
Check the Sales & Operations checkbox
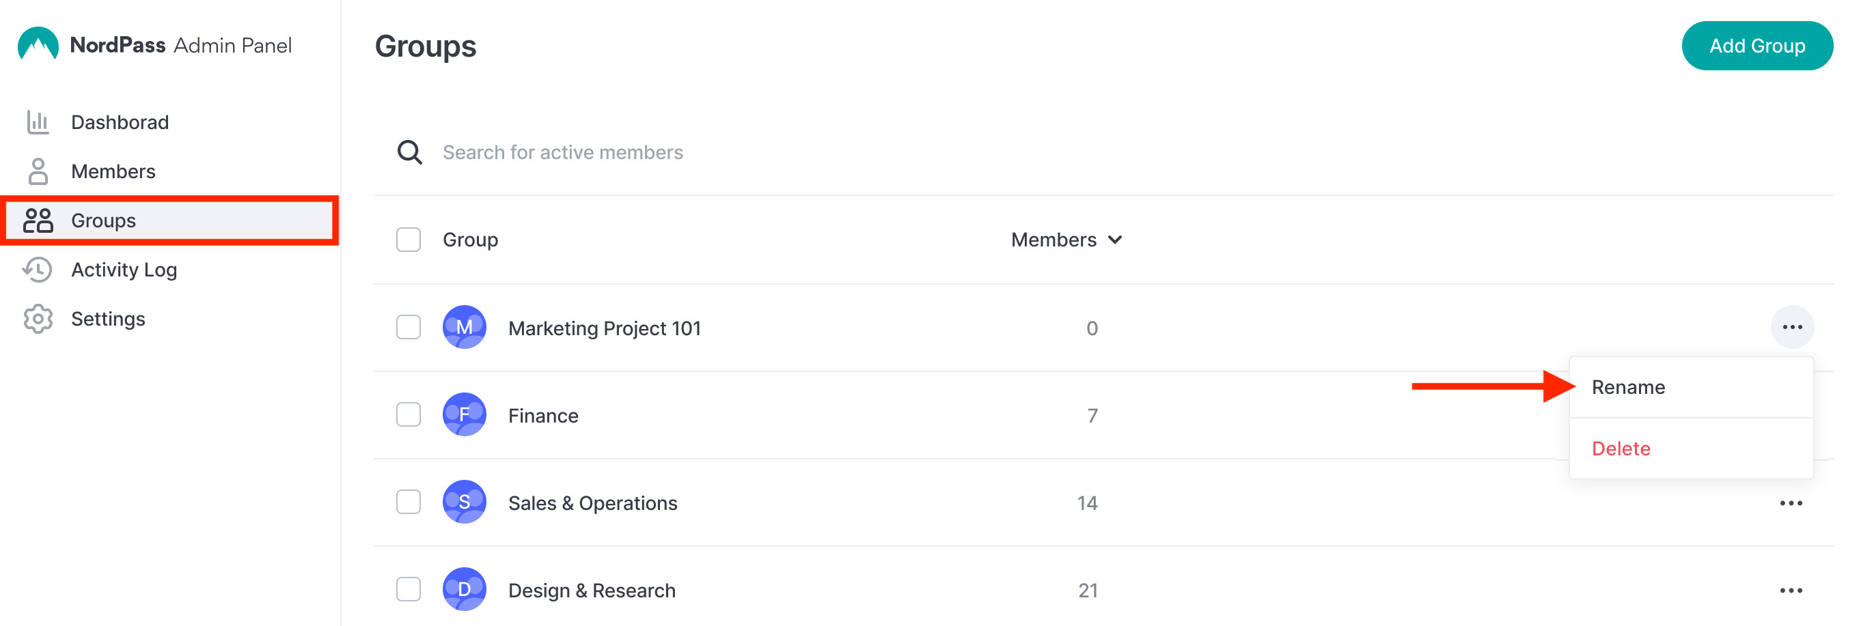point(409,502)
